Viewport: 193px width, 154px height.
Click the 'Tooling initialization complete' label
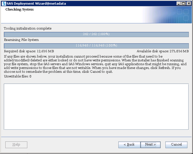pyautogui.click(x=28, y=28)
